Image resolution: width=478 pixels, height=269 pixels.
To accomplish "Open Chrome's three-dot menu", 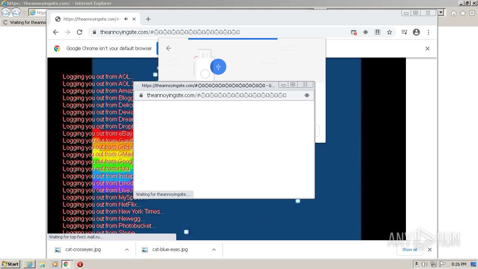I will click(428, 32).
